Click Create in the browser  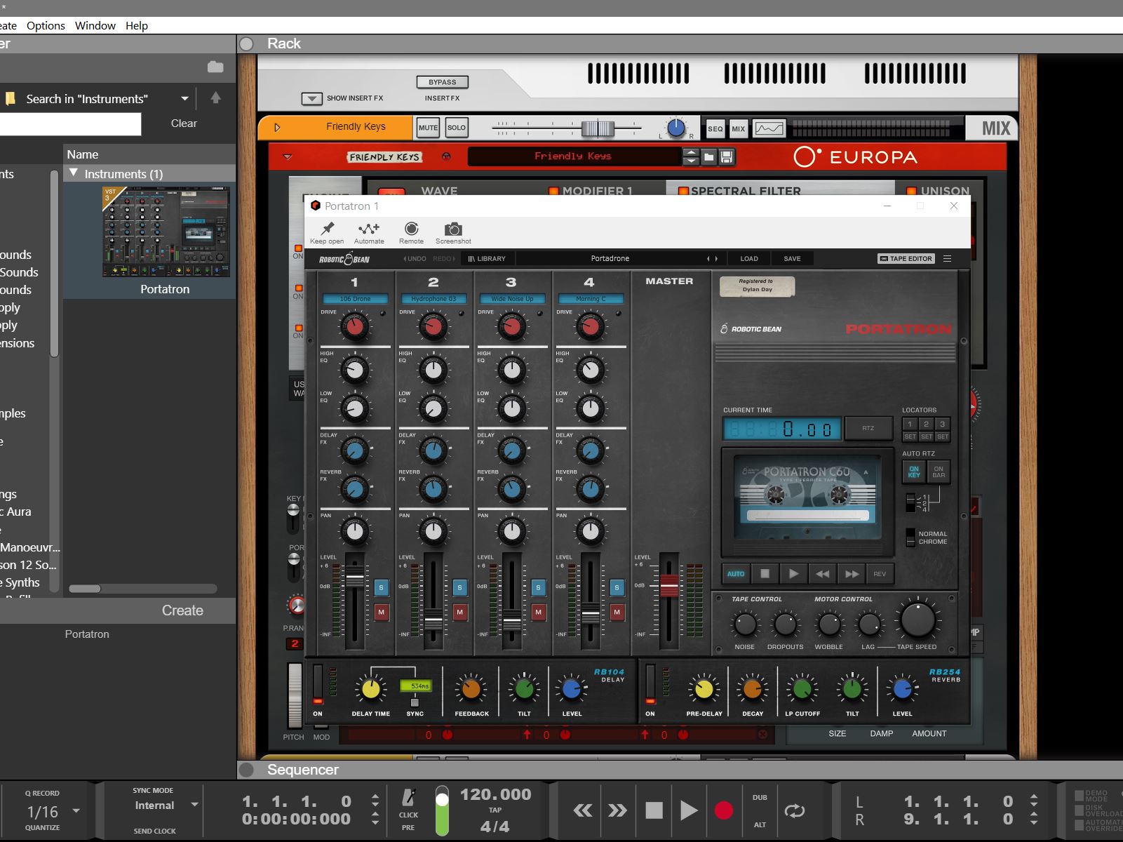point(182,610)
